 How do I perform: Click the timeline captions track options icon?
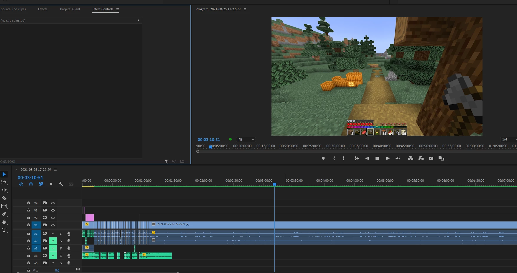[x=71, y=184]
